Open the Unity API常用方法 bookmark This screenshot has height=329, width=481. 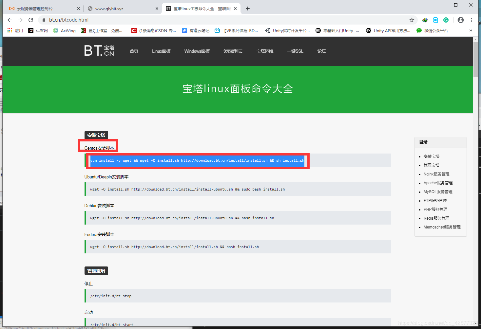[x=388, y=30]
